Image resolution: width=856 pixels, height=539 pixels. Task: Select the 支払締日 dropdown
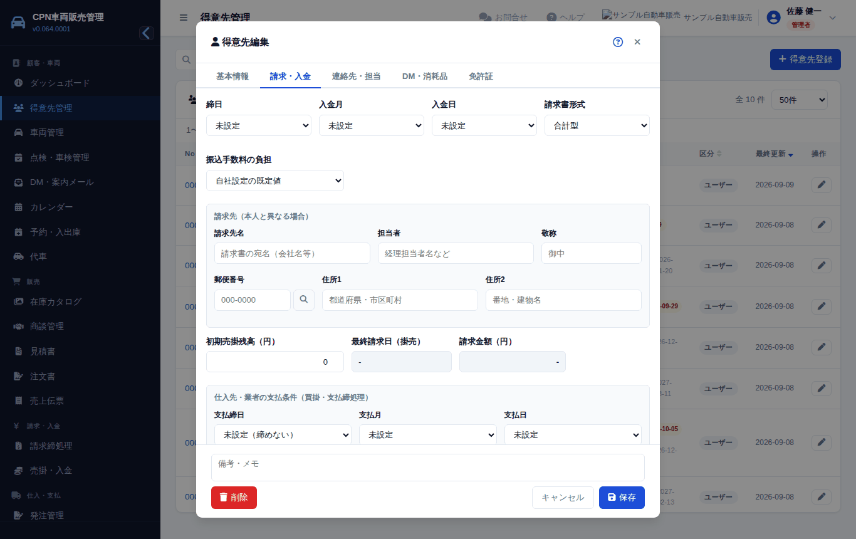(283, 434)
